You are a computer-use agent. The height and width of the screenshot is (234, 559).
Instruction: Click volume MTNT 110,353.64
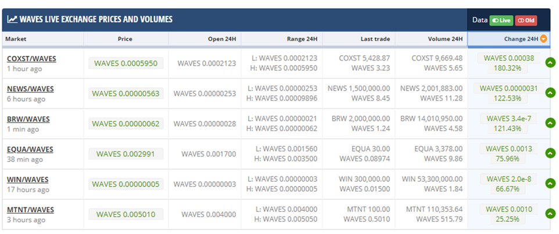(x=434, y=209)
